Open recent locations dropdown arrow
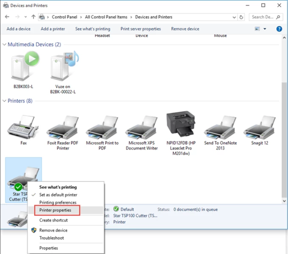This screenshot has height=254, width=288. click(x=26, y=17)
